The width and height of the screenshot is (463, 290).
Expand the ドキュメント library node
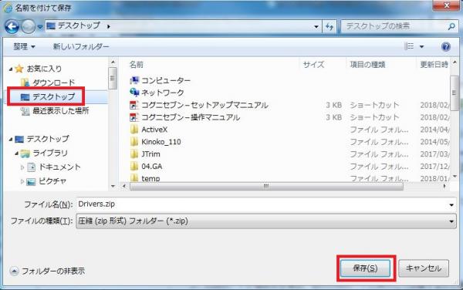(x=22, y=167)
